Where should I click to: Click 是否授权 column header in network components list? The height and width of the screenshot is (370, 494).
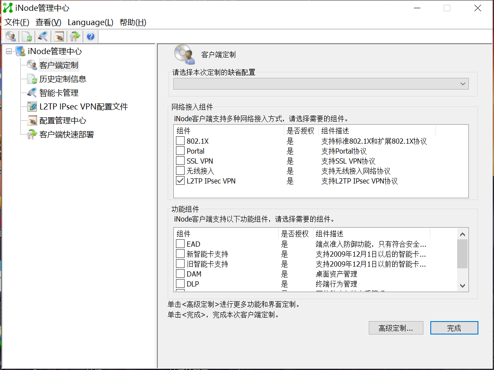pos(301,131)
